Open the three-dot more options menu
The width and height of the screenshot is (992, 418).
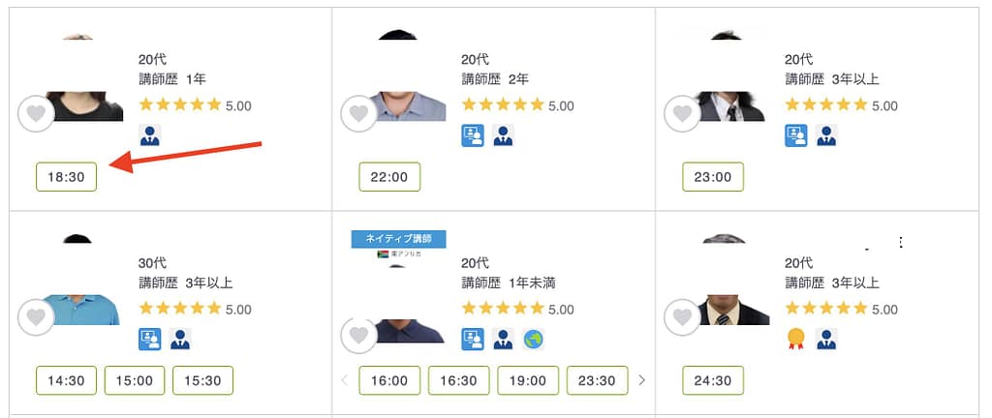[x=901, y=243]
